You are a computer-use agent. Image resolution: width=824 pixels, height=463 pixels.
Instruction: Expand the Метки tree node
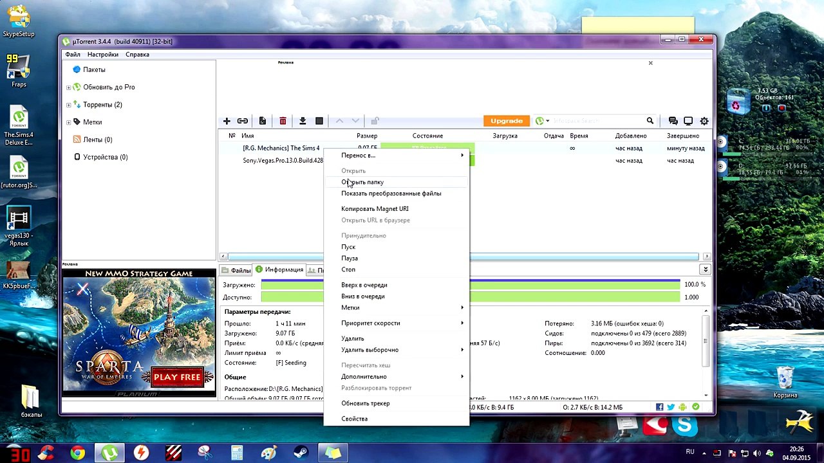click(69, 122)
